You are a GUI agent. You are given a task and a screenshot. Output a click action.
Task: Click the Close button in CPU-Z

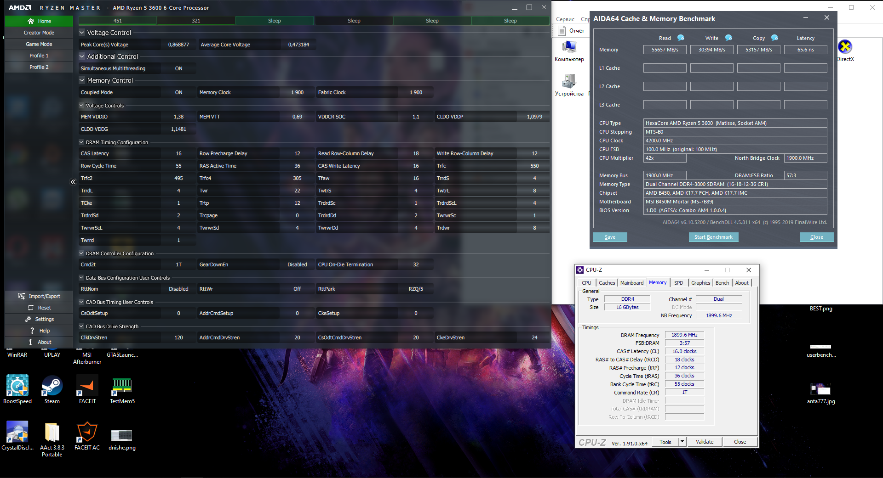click(x=740, y=442)
